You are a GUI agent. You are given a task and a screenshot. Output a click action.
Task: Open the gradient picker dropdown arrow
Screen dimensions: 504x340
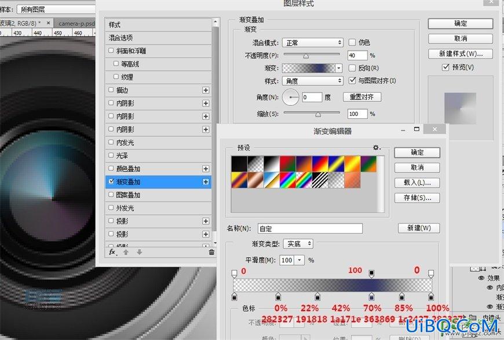(338, 68)
